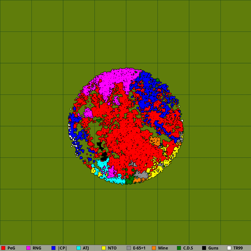Click the yellow NTO color swatch
The width and height of the screenshot is (251, 251).
pos(104,248)
